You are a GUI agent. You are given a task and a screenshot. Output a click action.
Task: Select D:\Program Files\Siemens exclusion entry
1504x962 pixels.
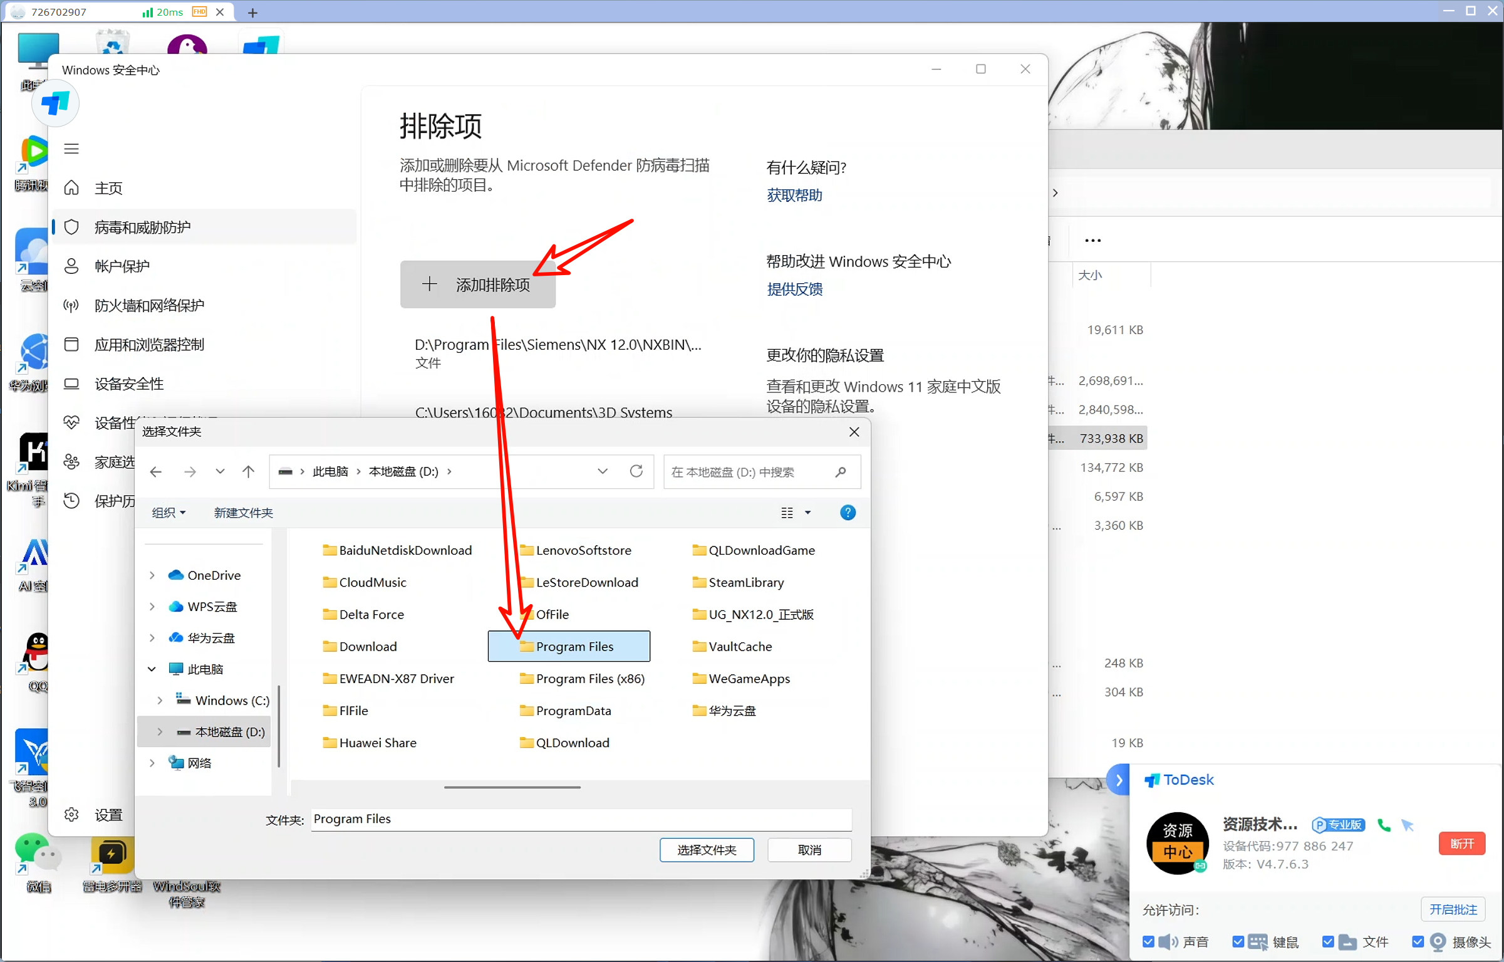558,353
